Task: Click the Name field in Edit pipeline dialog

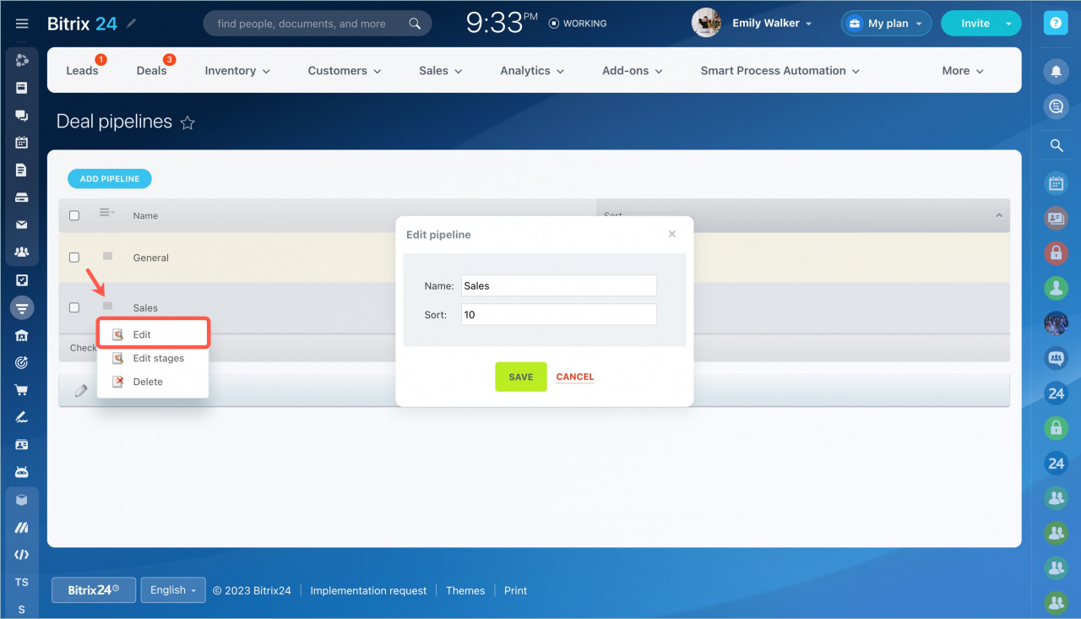Action: click(x=559, y=285)
